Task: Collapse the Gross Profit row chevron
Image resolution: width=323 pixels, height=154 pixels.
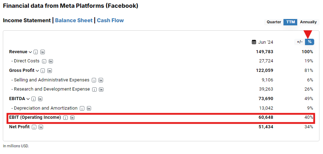Action: tap(37, 71)
